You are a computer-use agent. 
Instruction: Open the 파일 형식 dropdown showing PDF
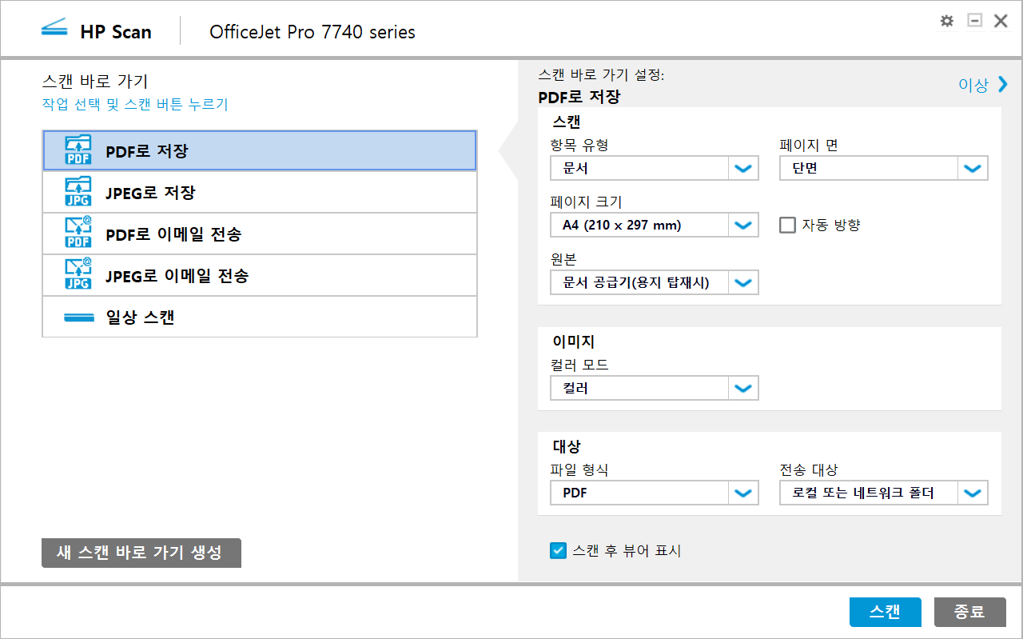(655, 493)
